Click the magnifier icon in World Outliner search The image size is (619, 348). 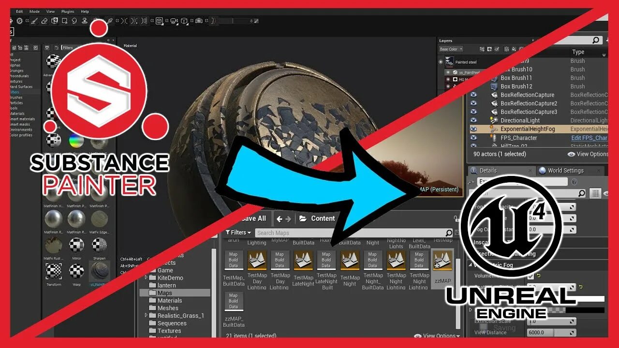pyautogui.click(x=596, y=41)
